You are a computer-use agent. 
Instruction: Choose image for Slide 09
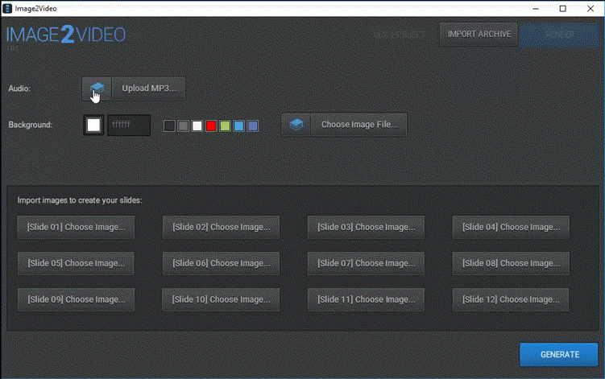coord(76,299)
